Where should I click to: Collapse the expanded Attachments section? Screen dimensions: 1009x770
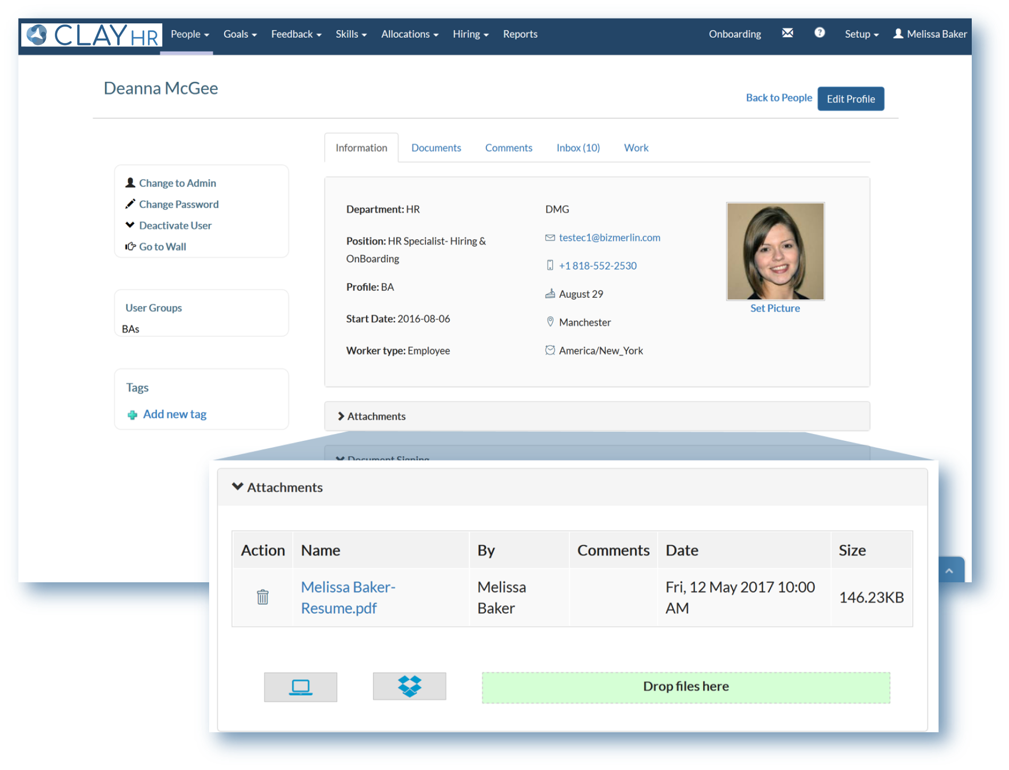point(277,487)
